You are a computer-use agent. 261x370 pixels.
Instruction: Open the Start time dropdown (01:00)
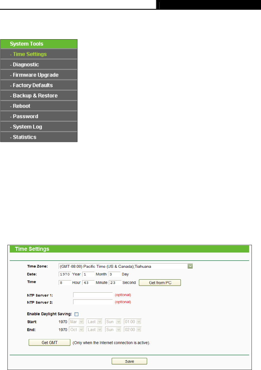click(133, 322)
